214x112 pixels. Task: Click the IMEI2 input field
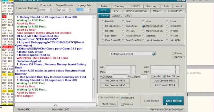(163, 67)
